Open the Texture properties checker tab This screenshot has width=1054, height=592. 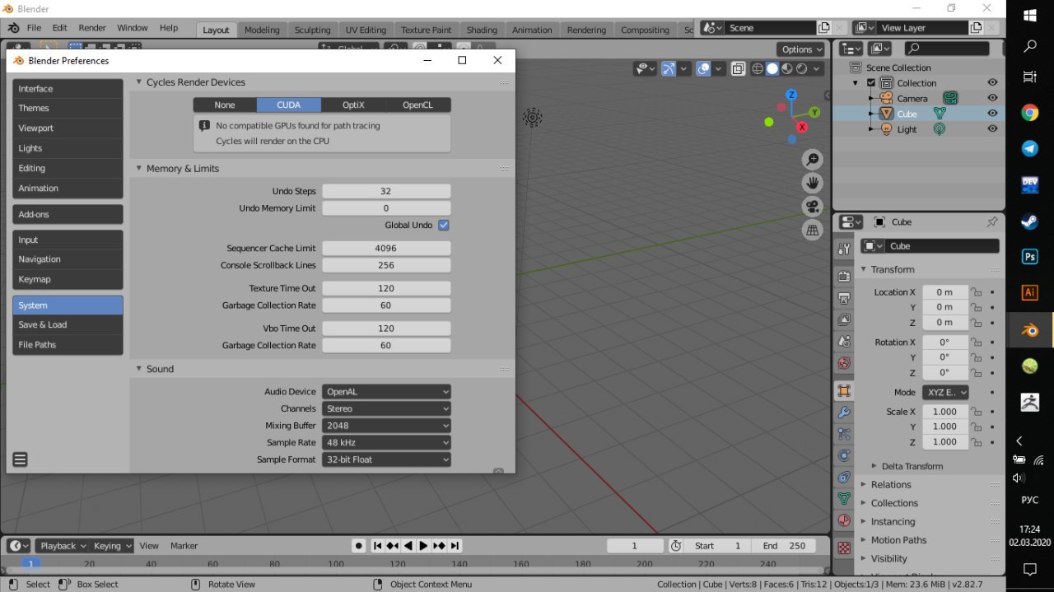point(844,548)
